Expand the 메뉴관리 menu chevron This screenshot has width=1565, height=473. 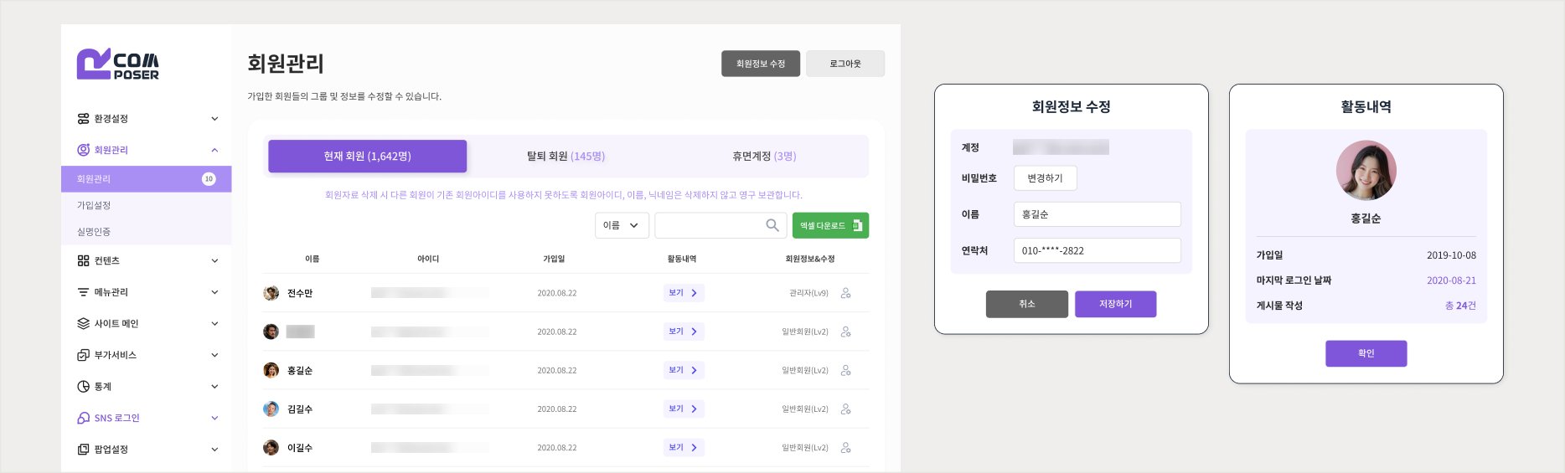tap(214, 292)
